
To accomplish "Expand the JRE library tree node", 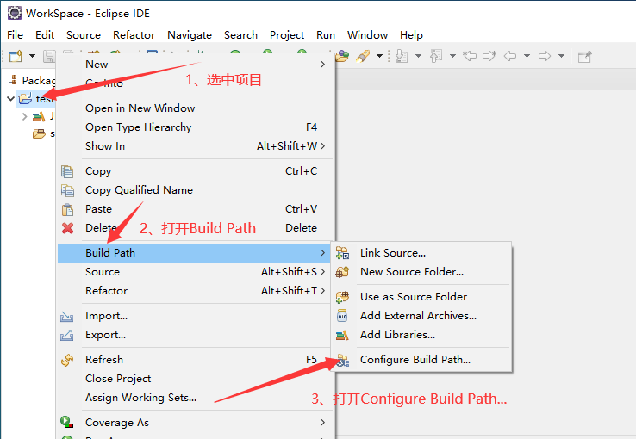I will (24, 116).
